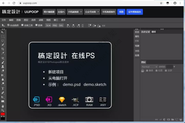This screenshot has width=185, height=123.
Task: Click the align top edges icon
Action: point(90,25)
